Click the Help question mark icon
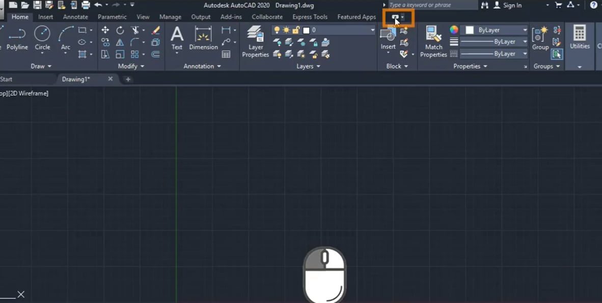This screenshot has width=602, height=303. pos(593,5)
